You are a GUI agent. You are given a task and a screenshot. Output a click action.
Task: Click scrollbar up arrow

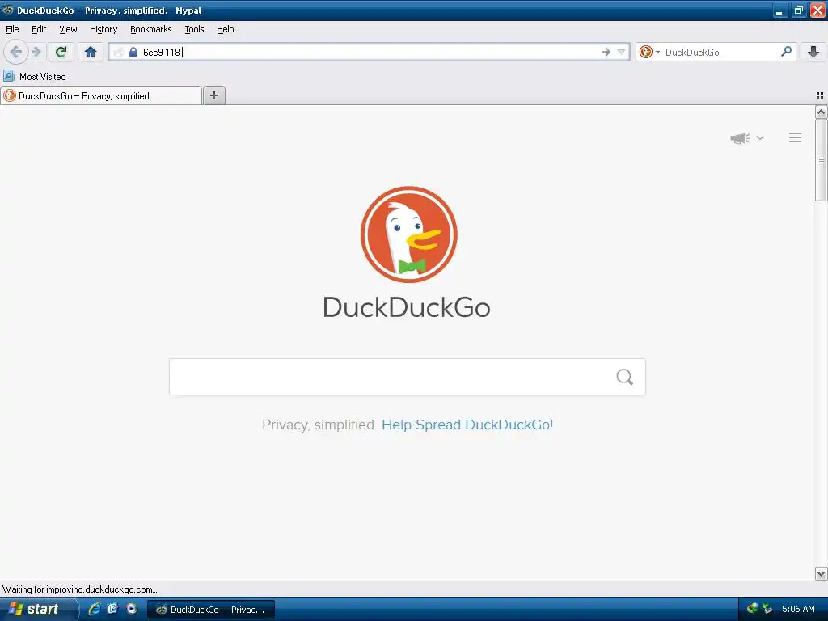click(822, 112)
